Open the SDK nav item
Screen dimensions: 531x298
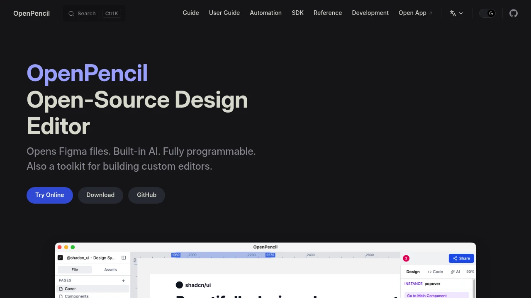(x=297, y=13)
